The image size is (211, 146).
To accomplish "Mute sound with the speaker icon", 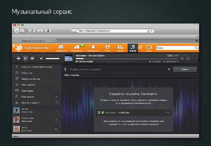I will click(x=41, y=58).
